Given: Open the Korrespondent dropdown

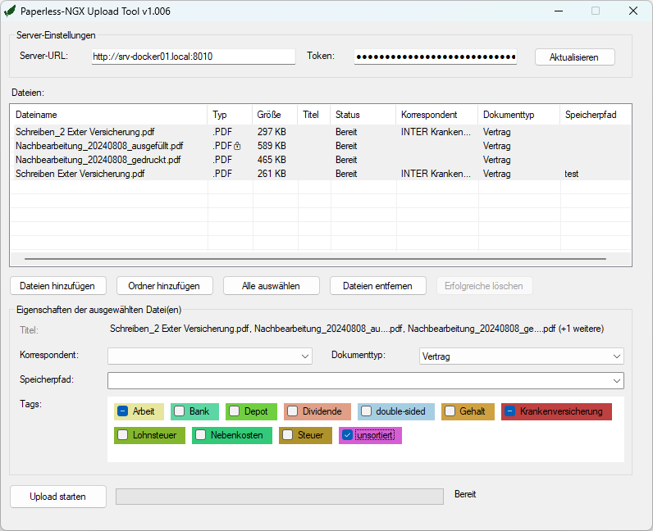Looking at the screenshot, I should coord(305,356).
